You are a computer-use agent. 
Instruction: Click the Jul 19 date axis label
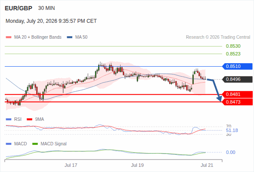coord(137,165)
